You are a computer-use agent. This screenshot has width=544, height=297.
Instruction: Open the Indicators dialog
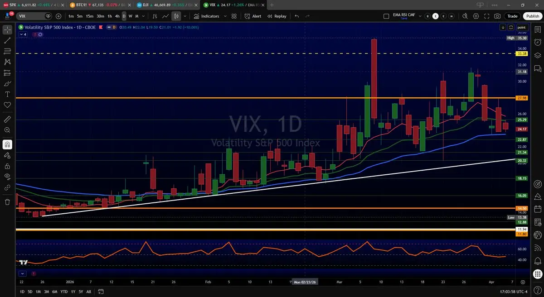206,16
